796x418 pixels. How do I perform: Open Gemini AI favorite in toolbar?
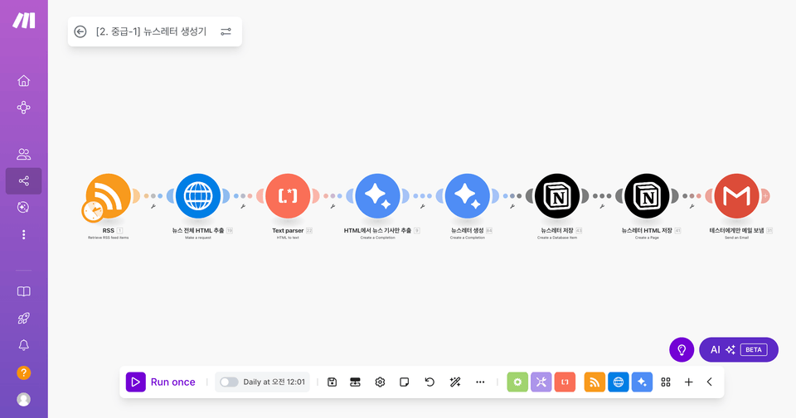(642, 382)
